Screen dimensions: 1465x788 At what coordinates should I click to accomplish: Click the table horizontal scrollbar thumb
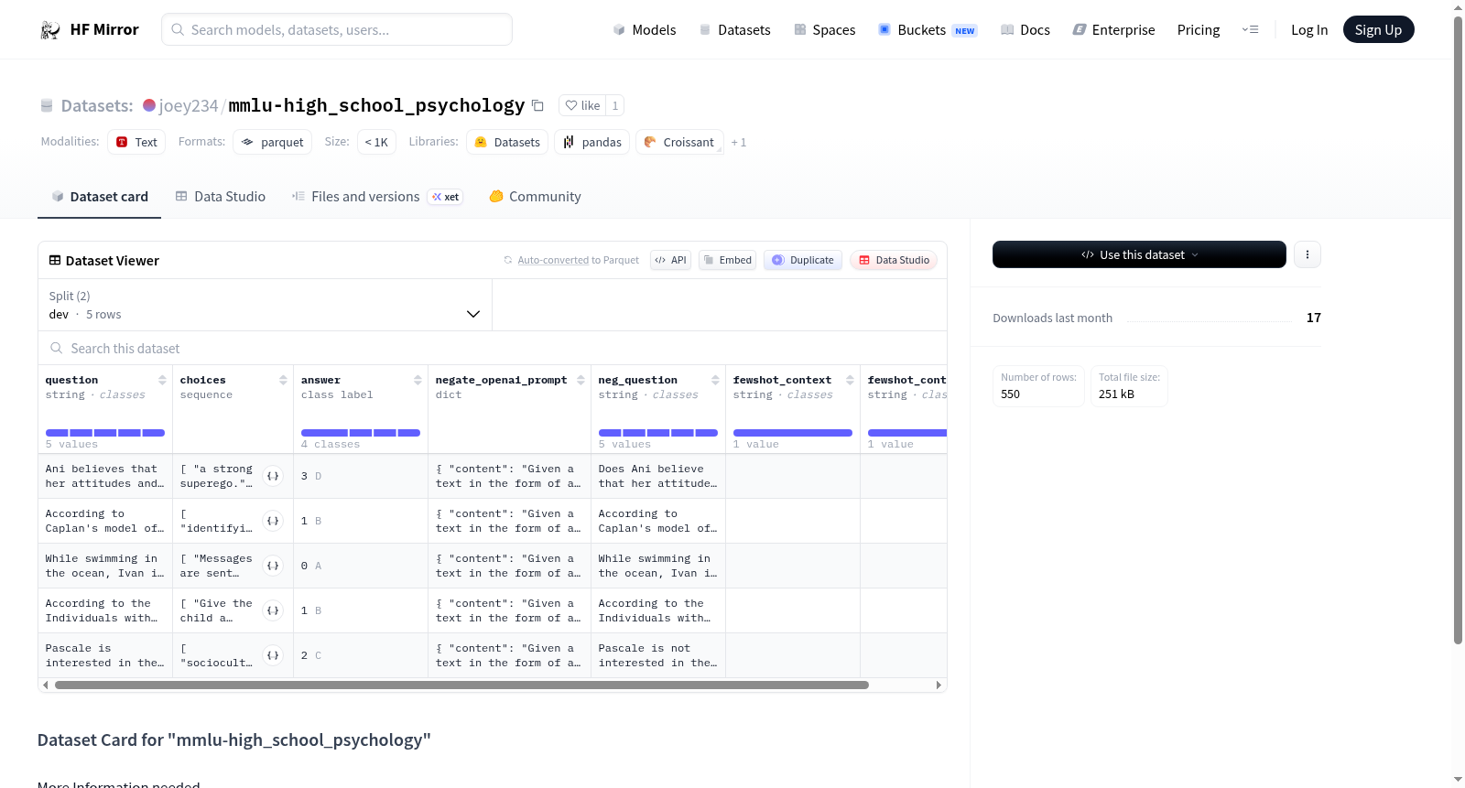(x=461, y=685)
